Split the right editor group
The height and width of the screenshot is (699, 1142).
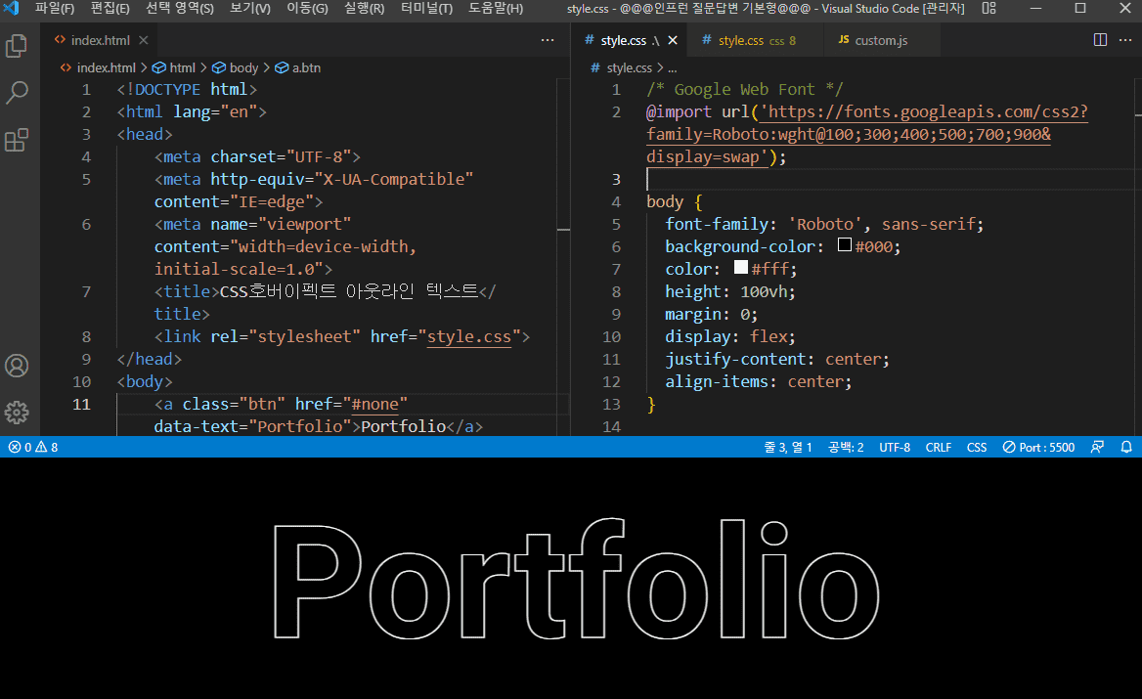pos(1101,40)
